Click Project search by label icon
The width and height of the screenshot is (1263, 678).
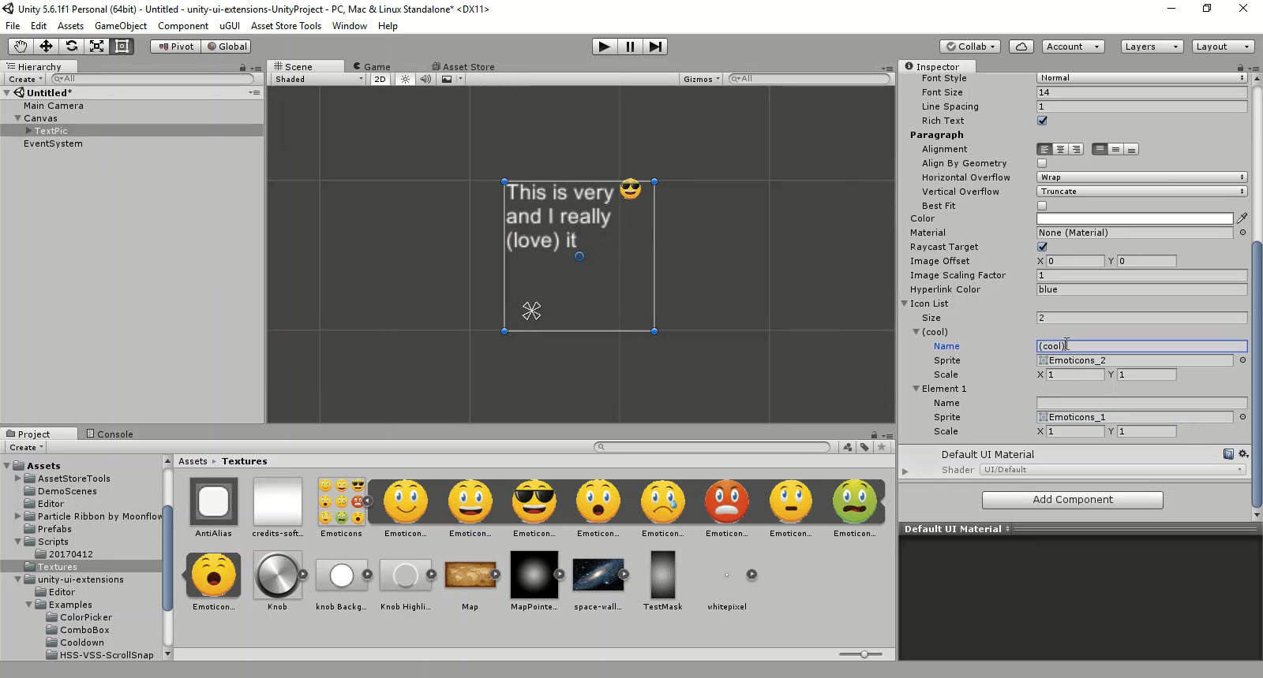[x=864, y=447]
